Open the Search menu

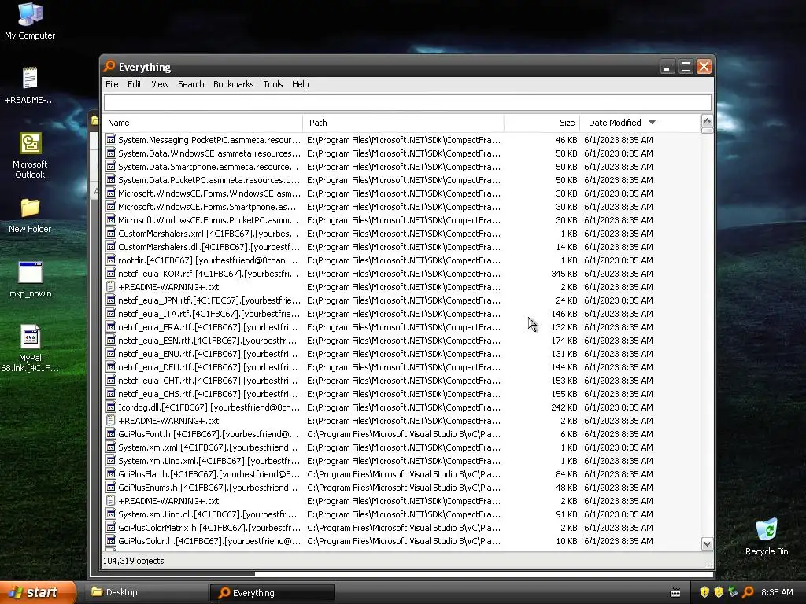tap(191, 84)
